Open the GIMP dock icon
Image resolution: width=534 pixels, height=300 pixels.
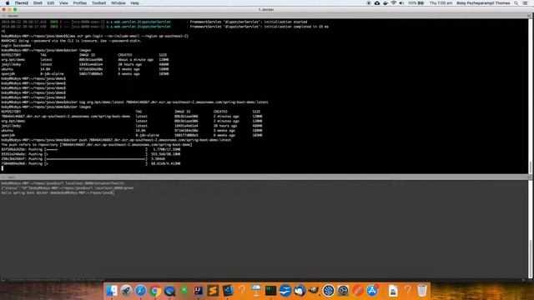pos(314,291)
